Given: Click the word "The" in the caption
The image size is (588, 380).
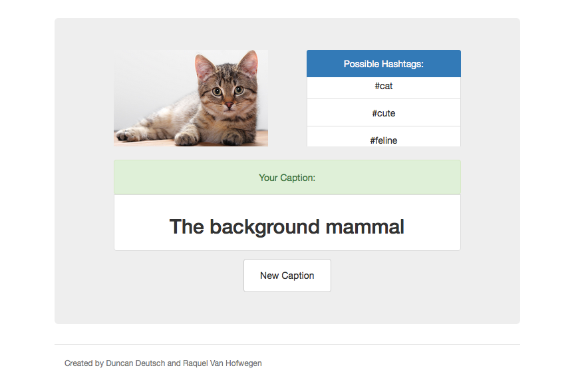Looking at the screenshot, I should 186,227.
